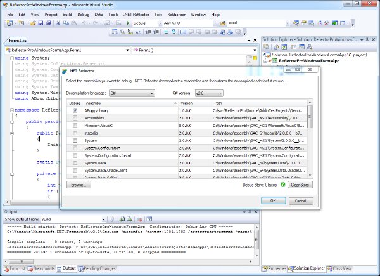The width and height of the screenshot is (380, 276).
Task: Click the Browse... button
Action: coord(79,185)
